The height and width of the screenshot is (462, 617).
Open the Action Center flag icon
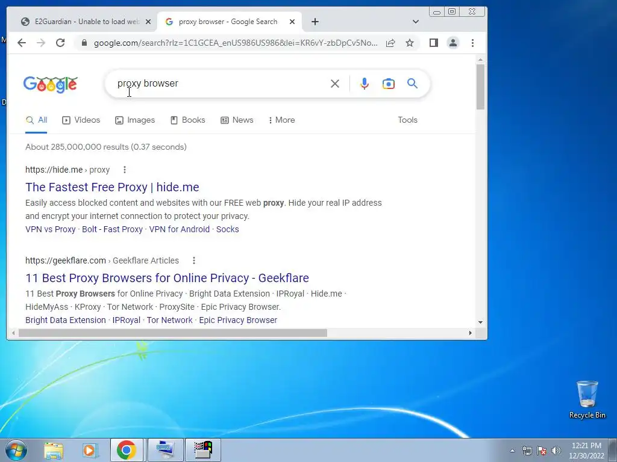point(542,451)
